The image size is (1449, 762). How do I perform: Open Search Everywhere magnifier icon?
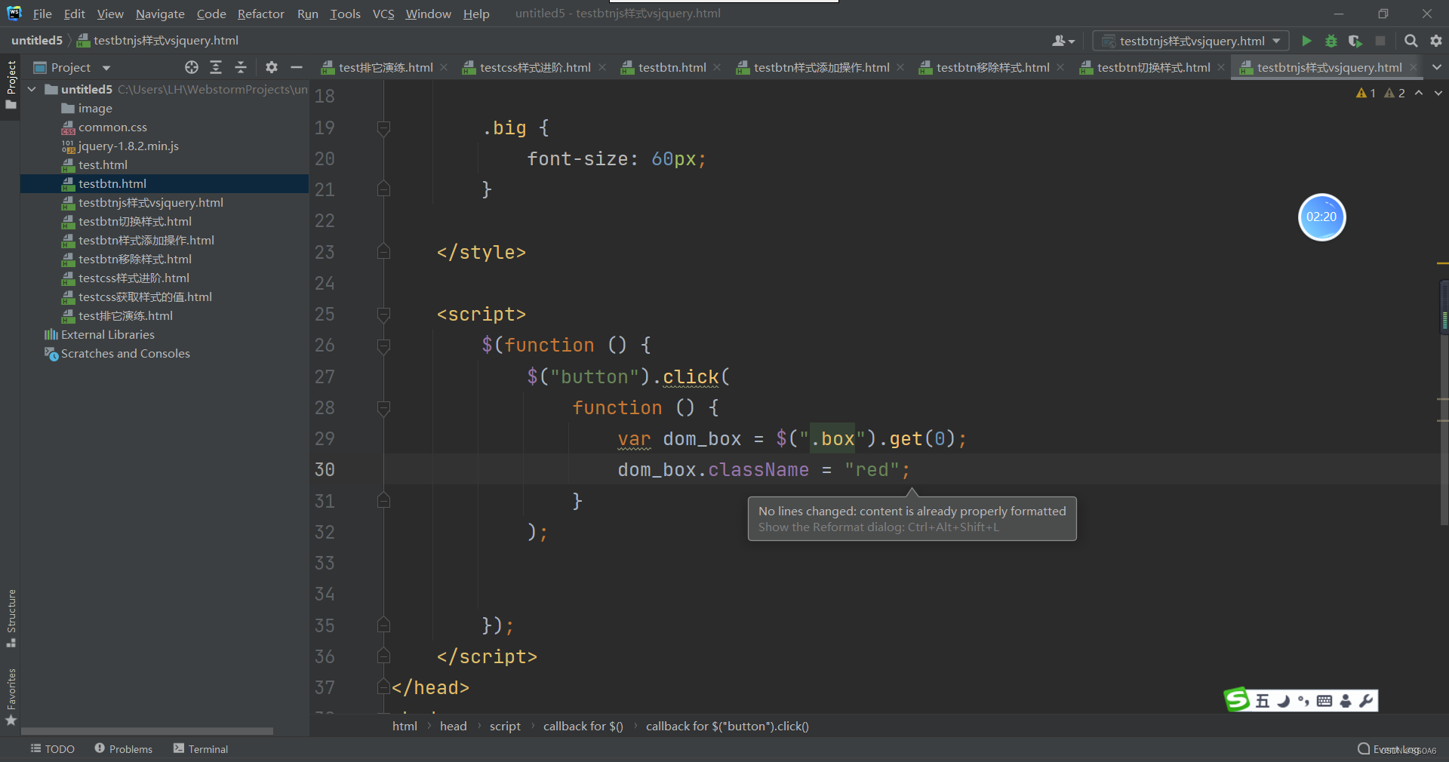pyautogui.click(x=1411, y=41)
